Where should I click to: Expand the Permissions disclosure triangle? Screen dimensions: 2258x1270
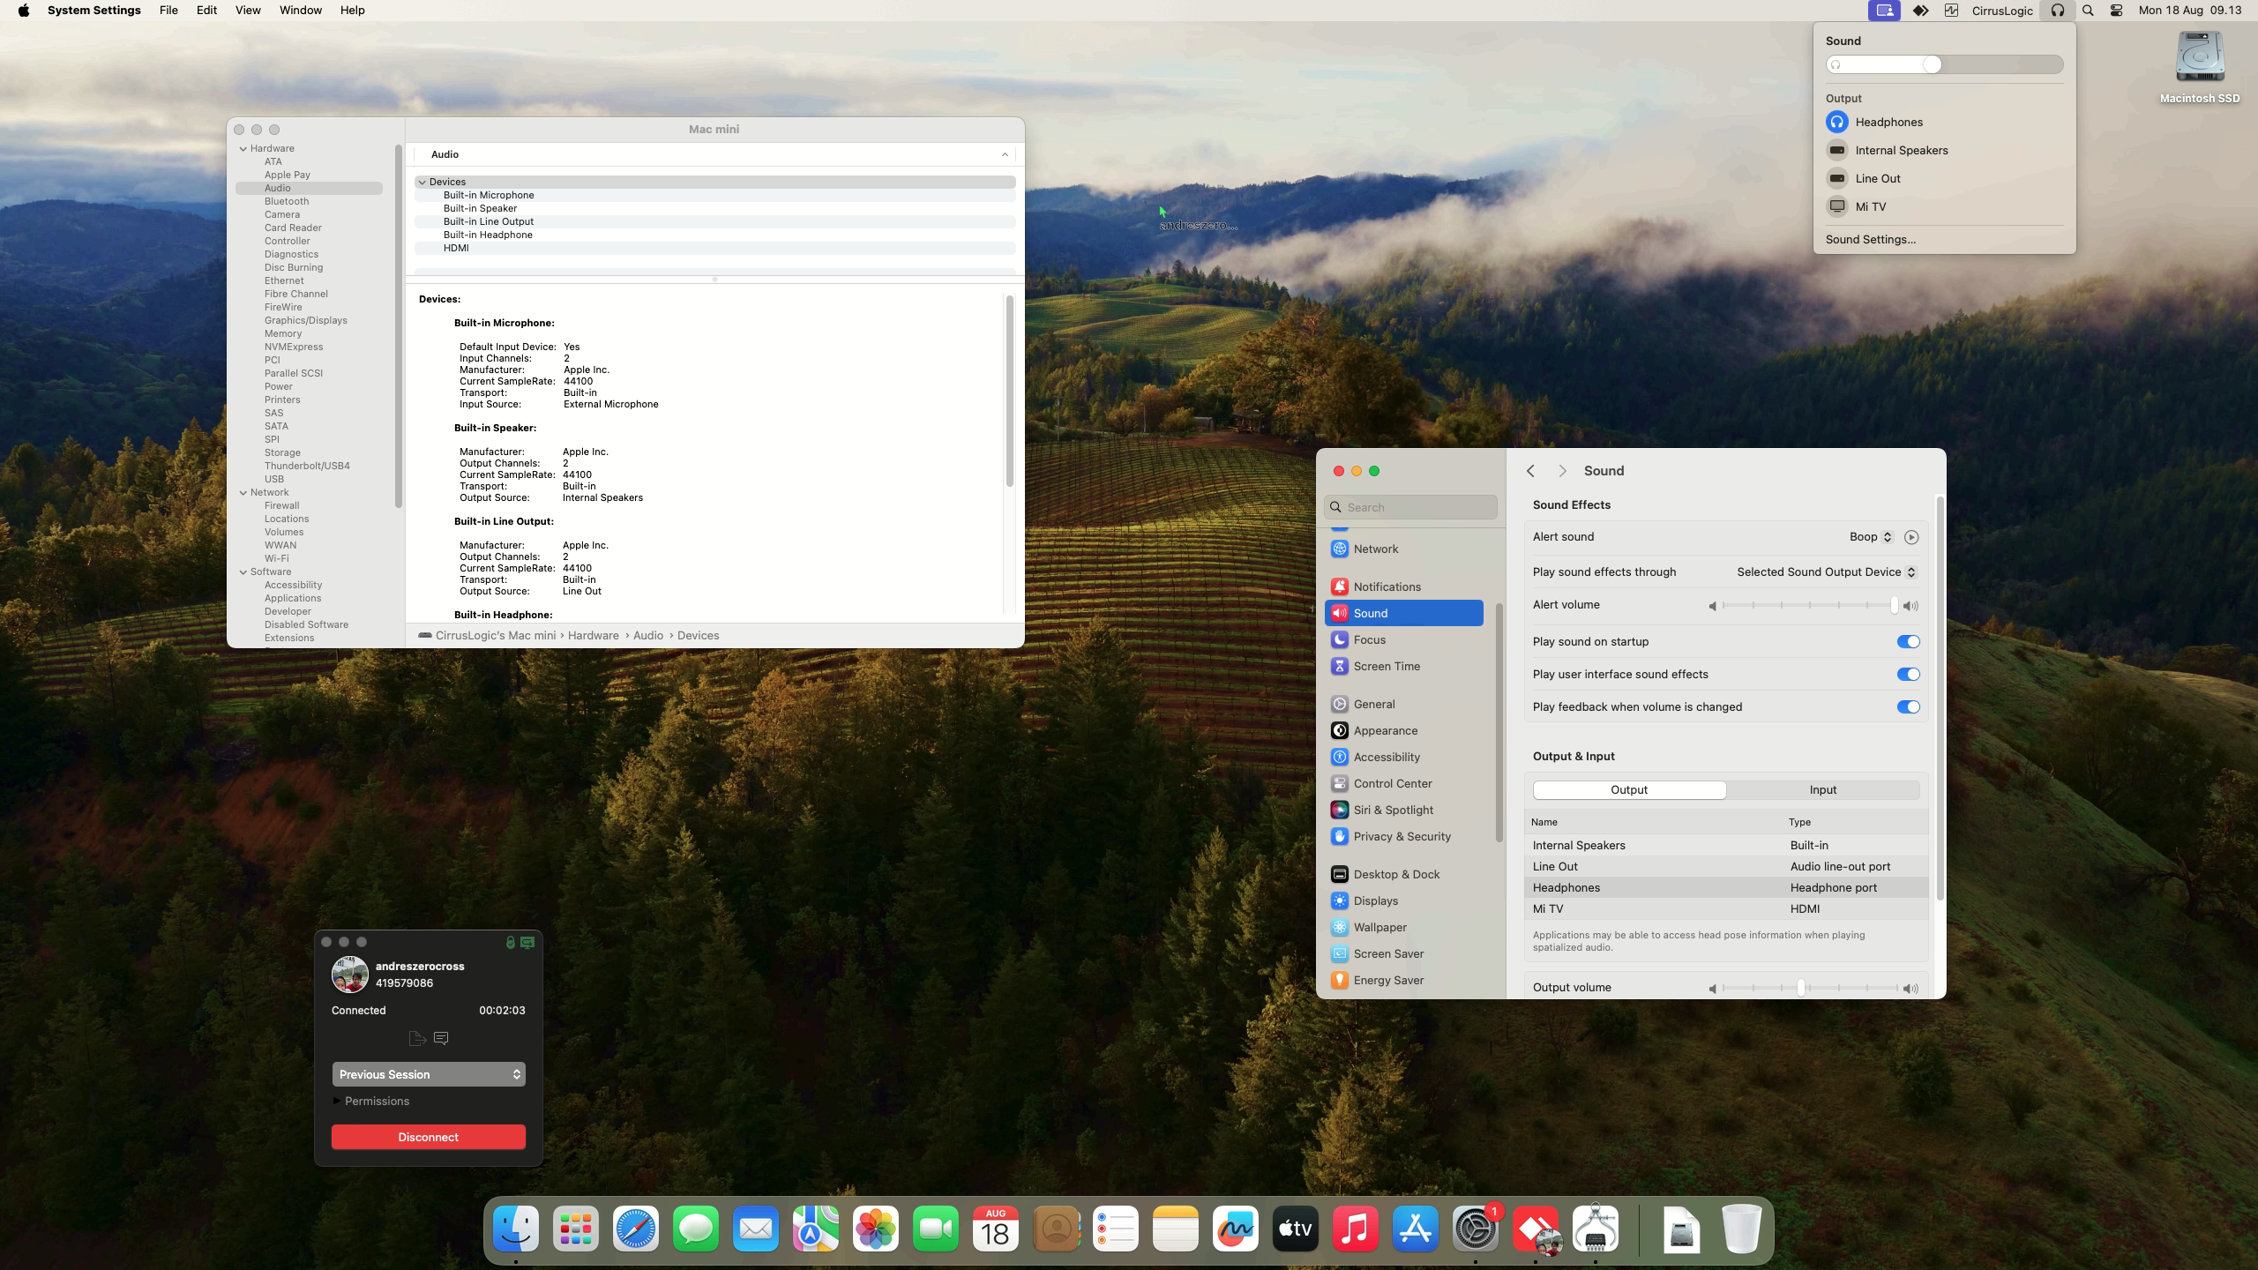pyautogui.click(x=337, y=1101)
